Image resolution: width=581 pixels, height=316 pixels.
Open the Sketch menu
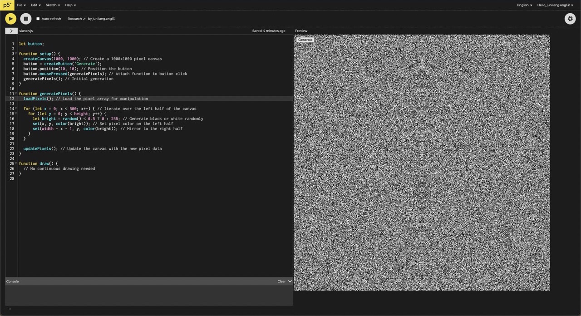53,5
